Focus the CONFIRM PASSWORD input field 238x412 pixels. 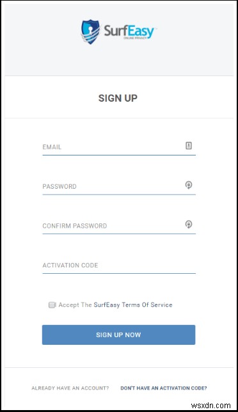click(x=119, y=226)
